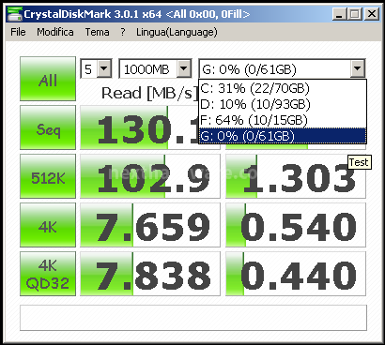
Task: Open the Tema menu
Action: [x=98, y=32]
